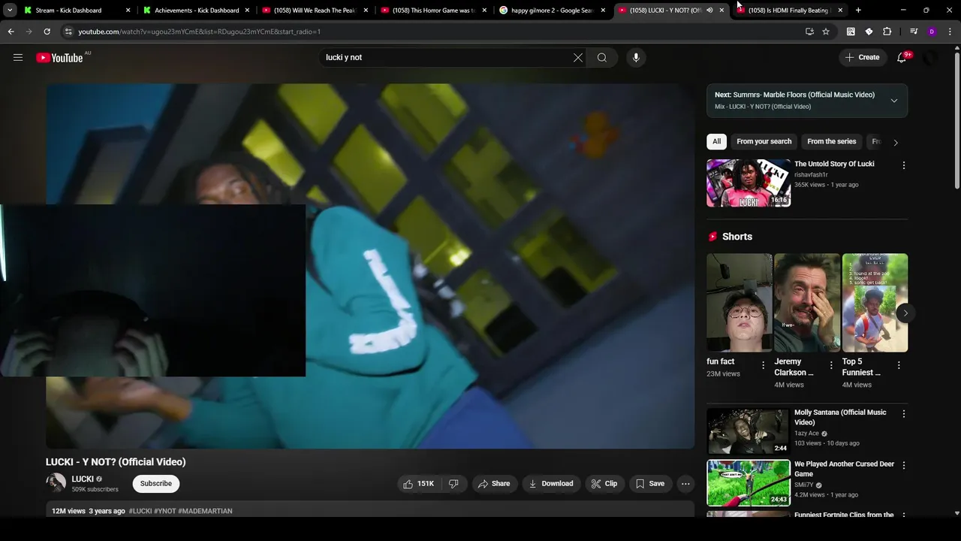961x541 pixels.
Task: Open options for 'fun fact' short
Action: [x=764, y=365]
